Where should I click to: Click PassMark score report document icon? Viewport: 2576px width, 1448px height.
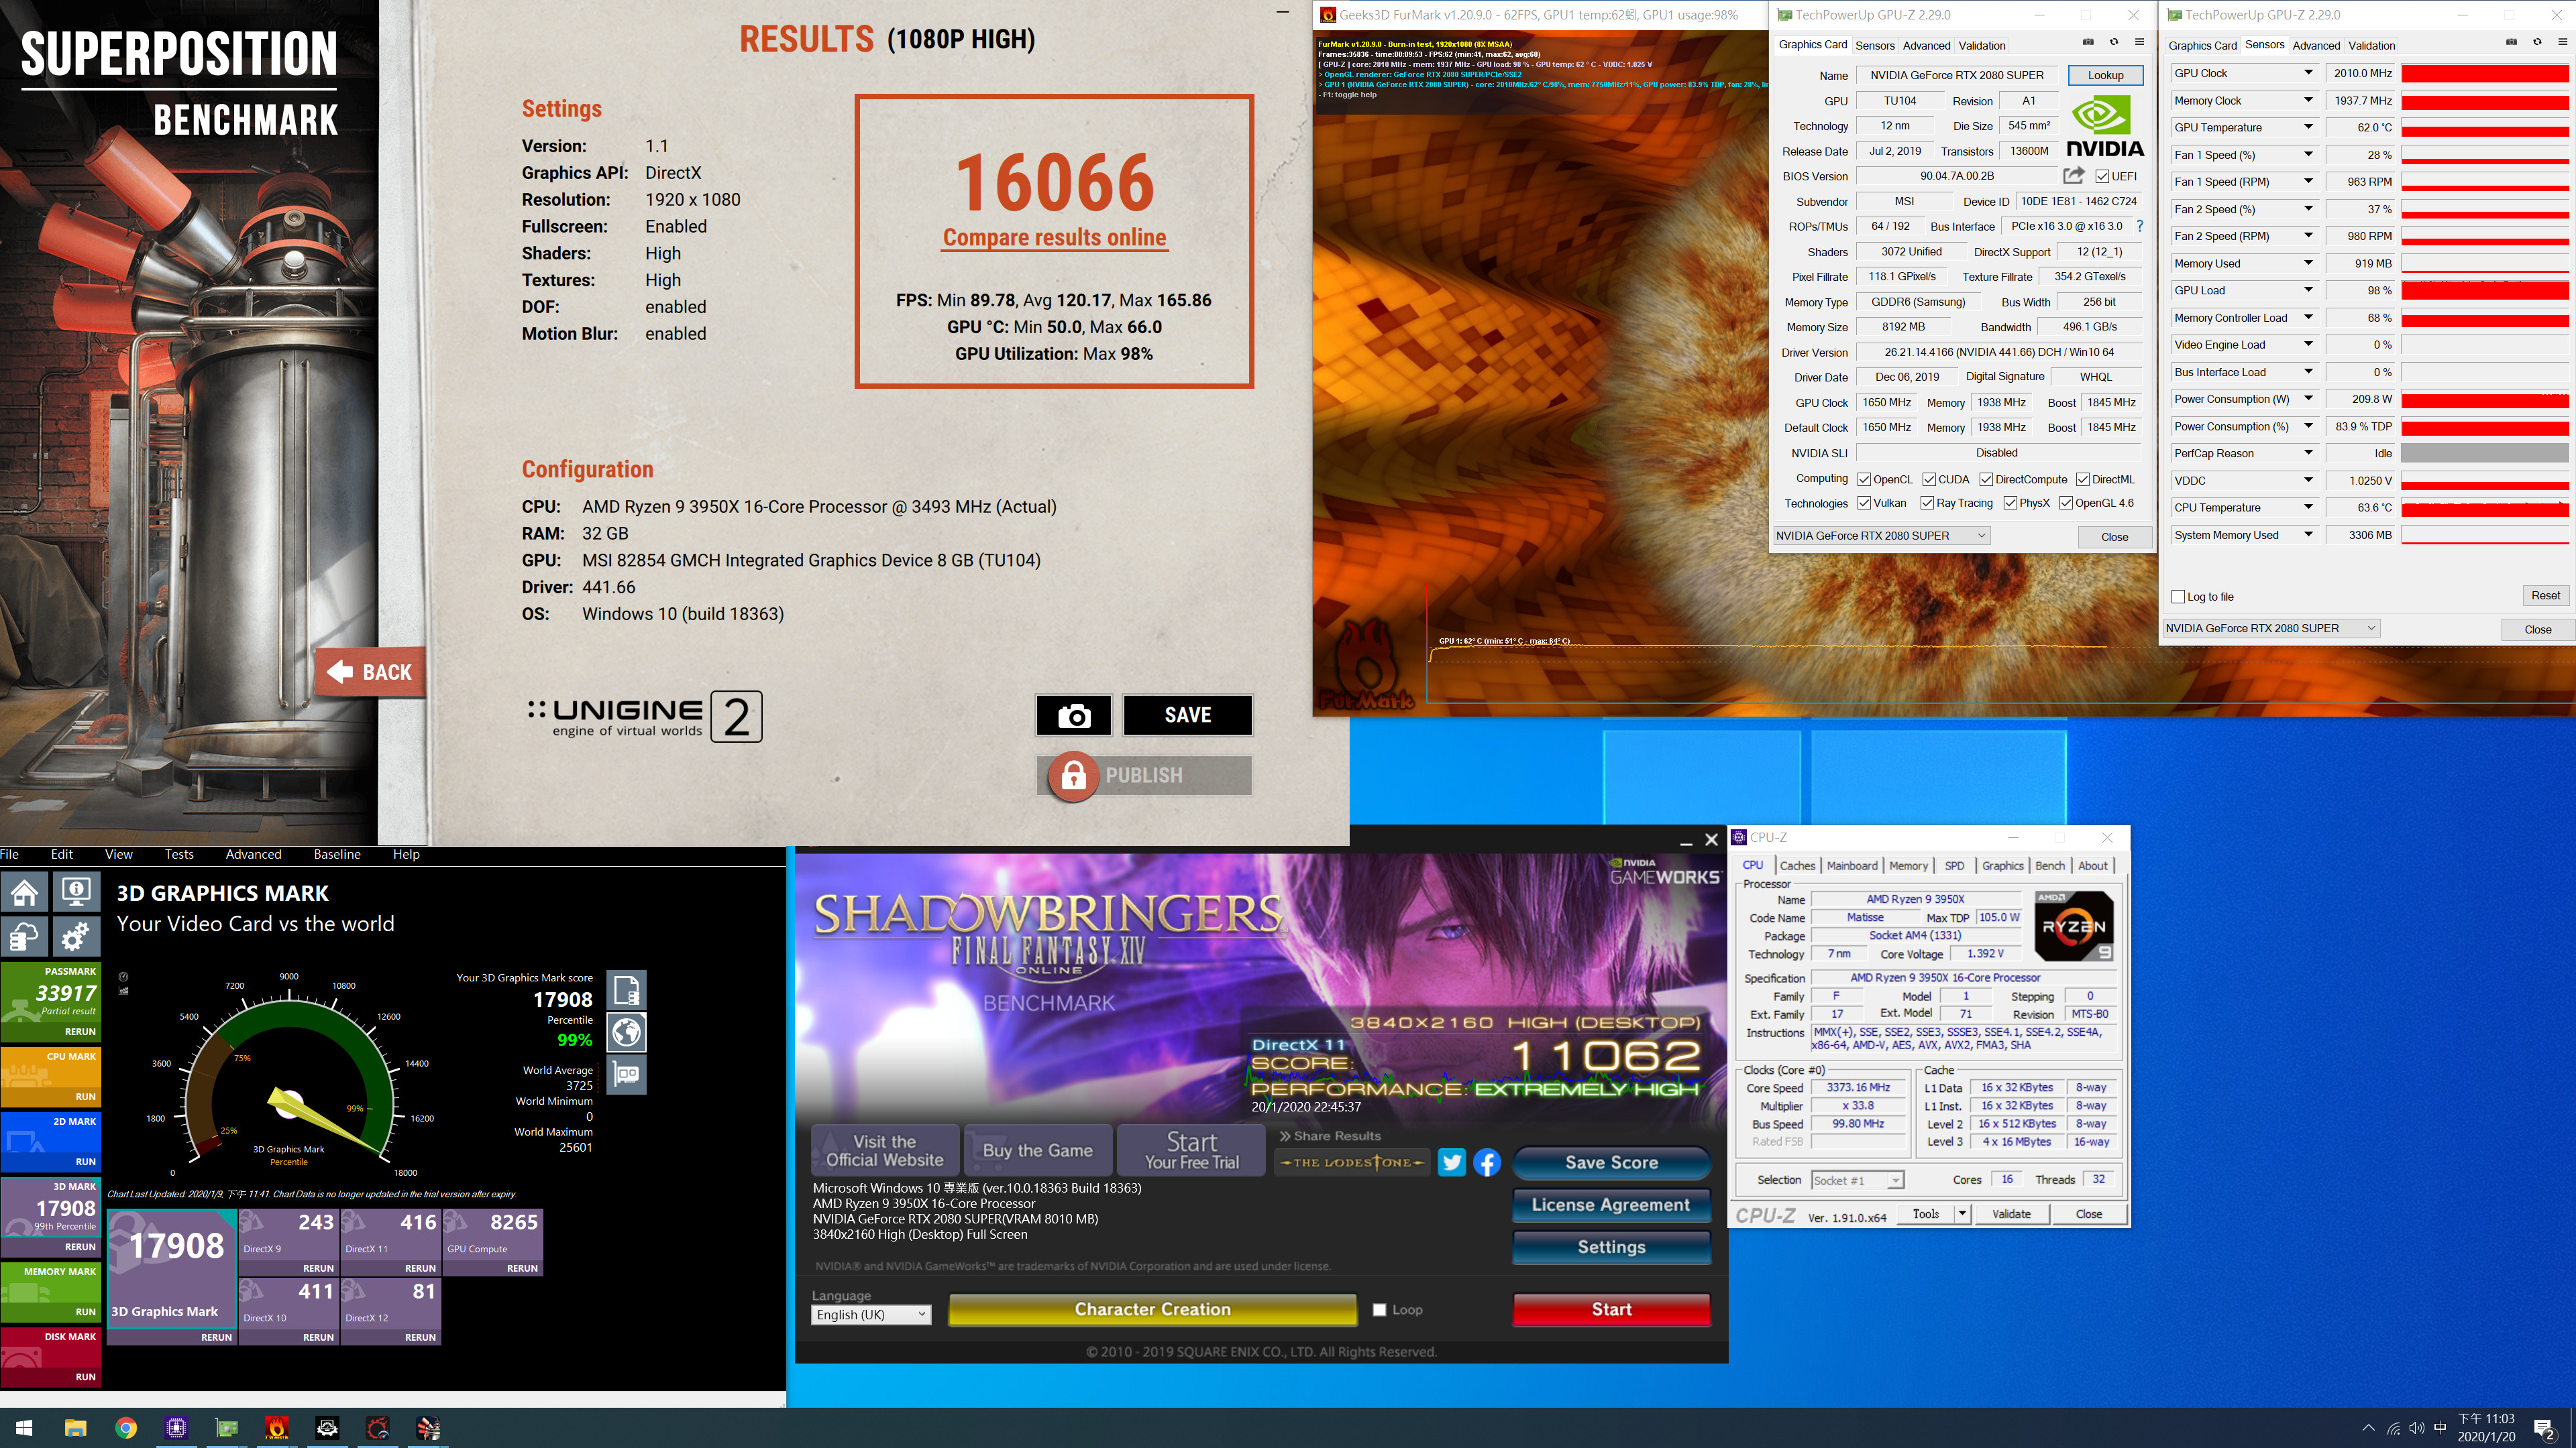coord(627,990)
